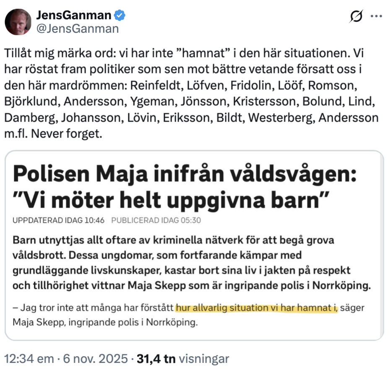Click the JensGanman display name
Viewport: 391px width, 375px height.
74,16
